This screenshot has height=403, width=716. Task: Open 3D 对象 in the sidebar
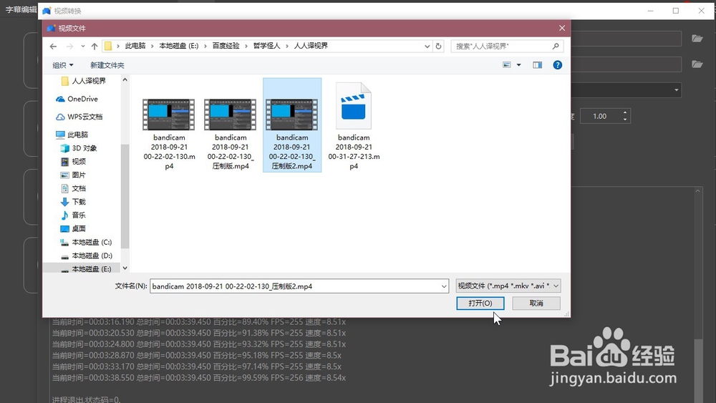(79, 148)
